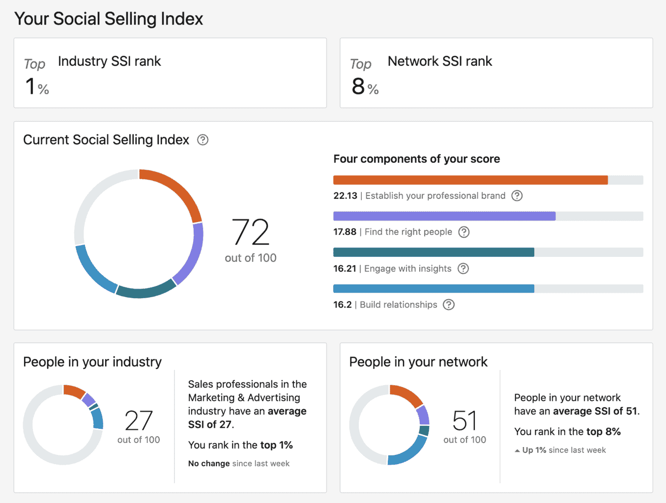Select the People in your network donut chart

pyautogui.click(x=388, y=425)
